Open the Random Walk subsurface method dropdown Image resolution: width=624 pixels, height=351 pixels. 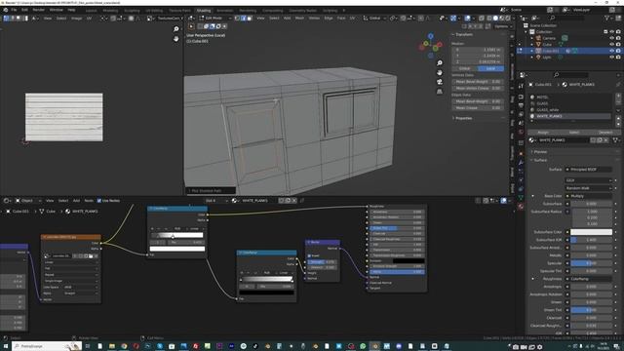pos(589,188)
